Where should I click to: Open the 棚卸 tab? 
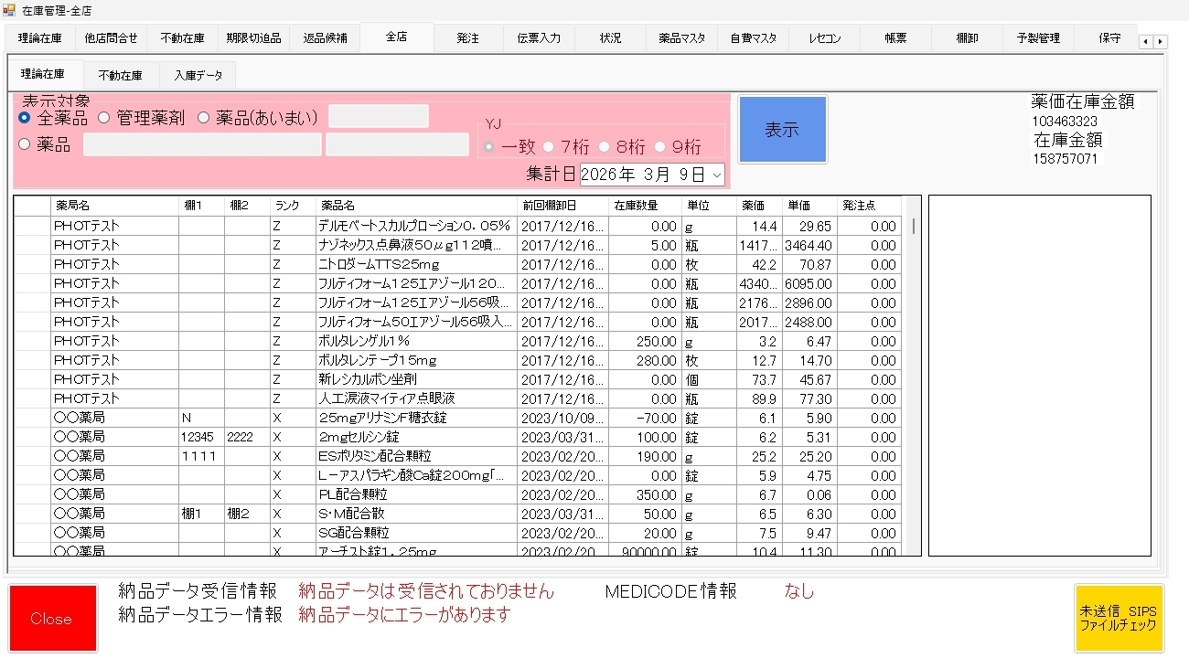point(967,38)
